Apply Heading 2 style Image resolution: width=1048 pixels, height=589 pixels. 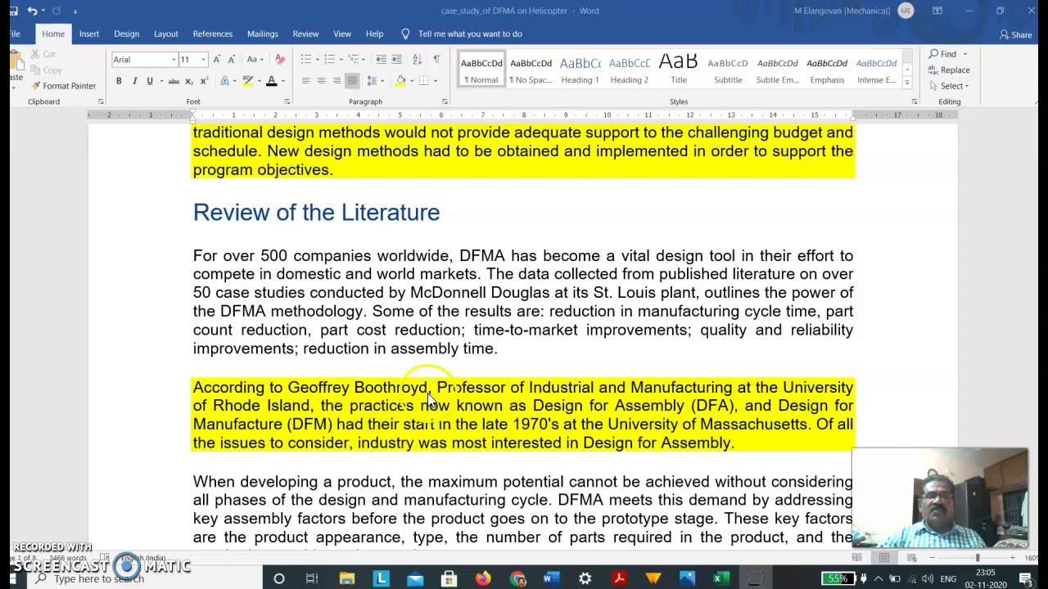click(x=629, y=70)
